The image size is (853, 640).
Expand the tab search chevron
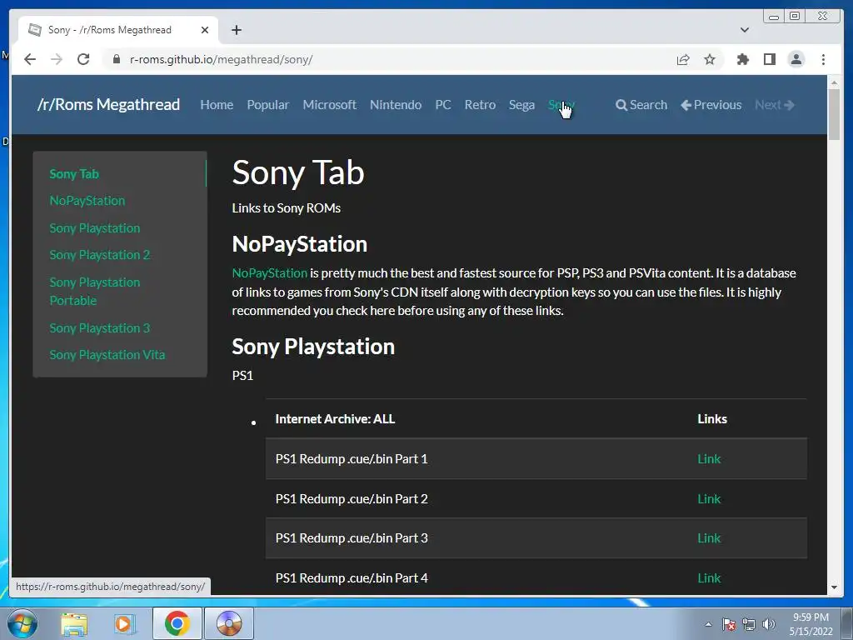tap(745, 30)
